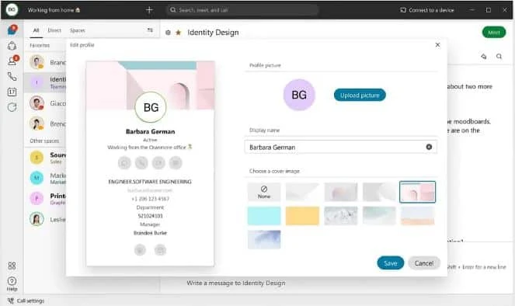Clear the display name with the X icon
This screenshot has width=515, height=306.
tap(429, 147)
